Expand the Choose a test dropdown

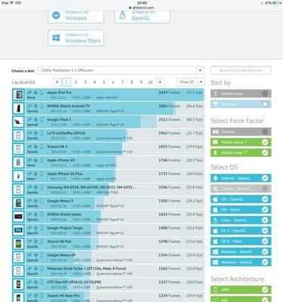point(121,70)
